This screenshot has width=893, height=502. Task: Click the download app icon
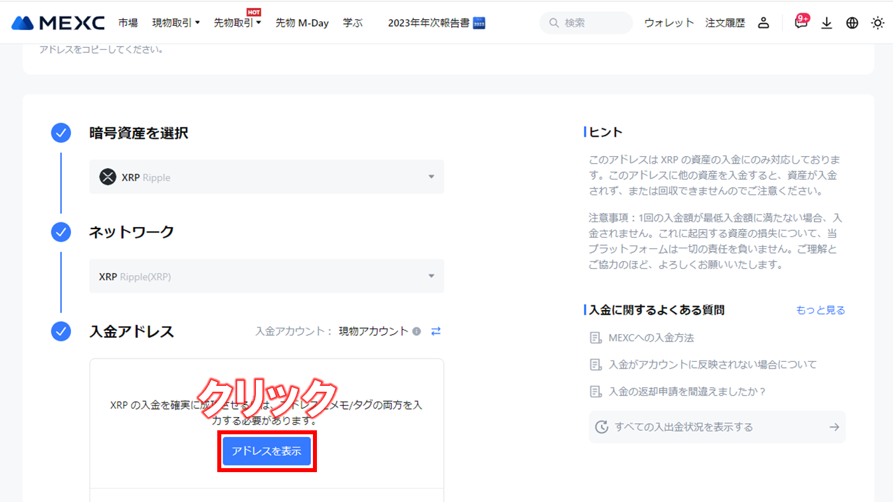[827, 22]
